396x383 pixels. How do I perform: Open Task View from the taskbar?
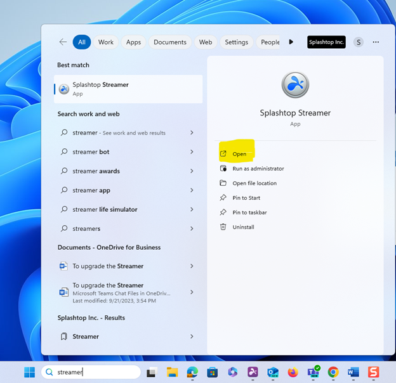(x=152, y=372)
